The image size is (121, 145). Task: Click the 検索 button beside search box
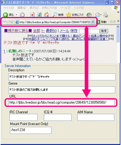tap(104, 31)
